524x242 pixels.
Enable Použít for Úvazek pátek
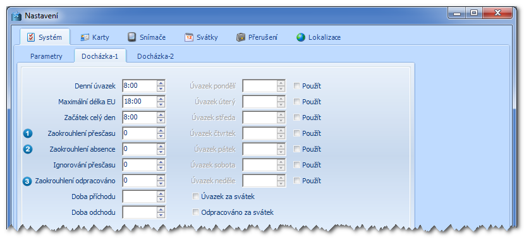(296, 149)
